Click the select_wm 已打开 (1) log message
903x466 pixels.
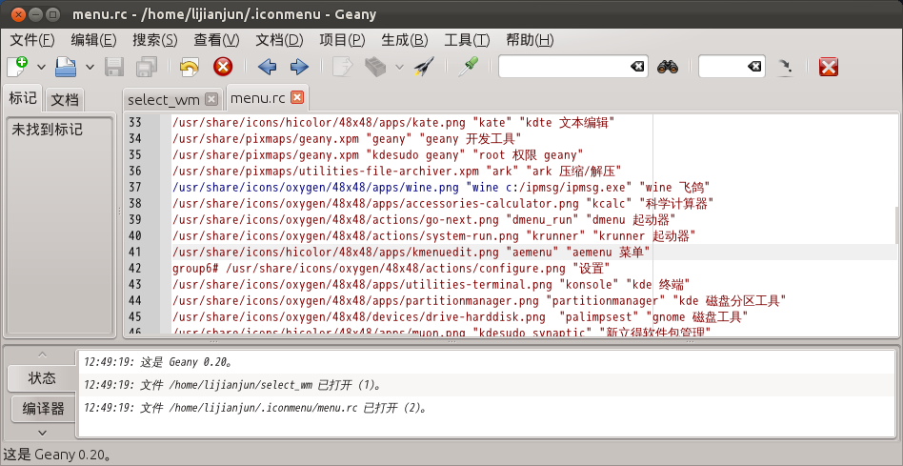click(x=232, y=385)
